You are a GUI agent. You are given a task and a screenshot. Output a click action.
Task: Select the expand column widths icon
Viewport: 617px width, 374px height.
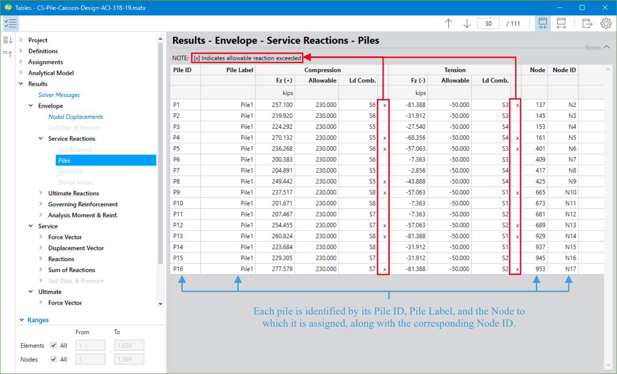[561, 23]
